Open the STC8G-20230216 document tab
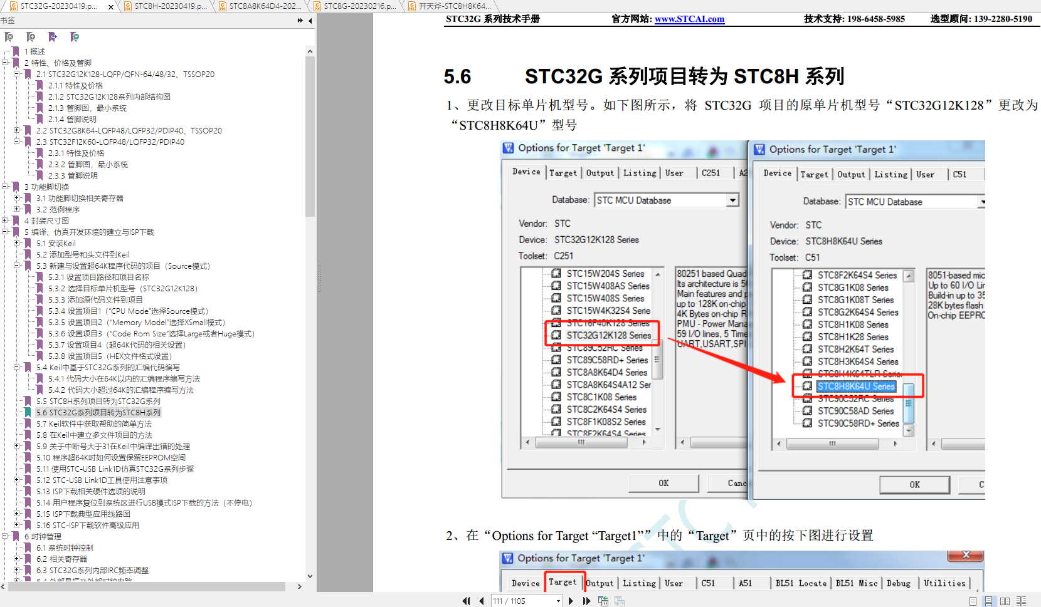This screenshot has width=1041, height=607. [355, 6]
